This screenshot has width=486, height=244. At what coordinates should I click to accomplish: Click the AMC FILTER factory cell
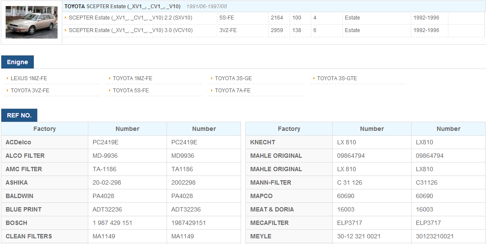[45, 169]
